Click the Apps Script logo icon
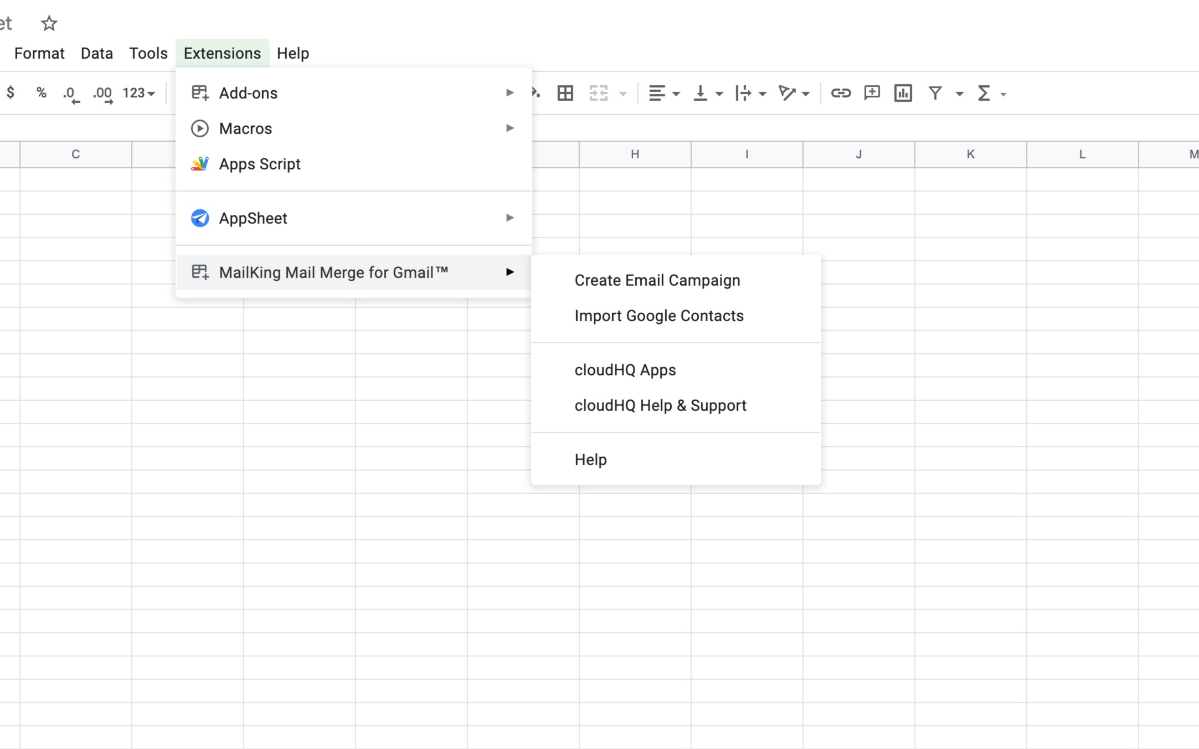Image resolution: width=1199 pixels, height=749 pixels. 200,164
